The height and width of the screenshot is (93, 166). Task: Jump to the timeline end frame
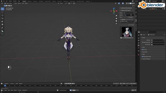[x=74, y=83]
